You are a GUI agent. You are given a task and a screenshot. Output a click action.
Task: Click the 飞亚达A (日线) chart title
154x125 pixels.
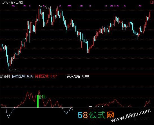pos(12,3)
